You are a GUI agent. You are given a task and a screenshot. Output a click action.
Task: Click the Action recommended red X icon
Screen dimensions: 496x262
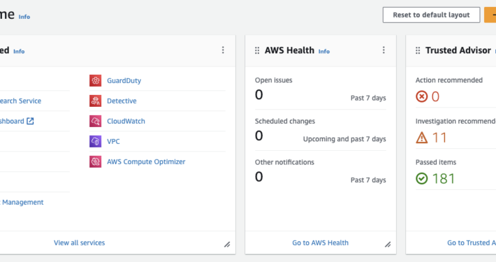pos(422,96)
